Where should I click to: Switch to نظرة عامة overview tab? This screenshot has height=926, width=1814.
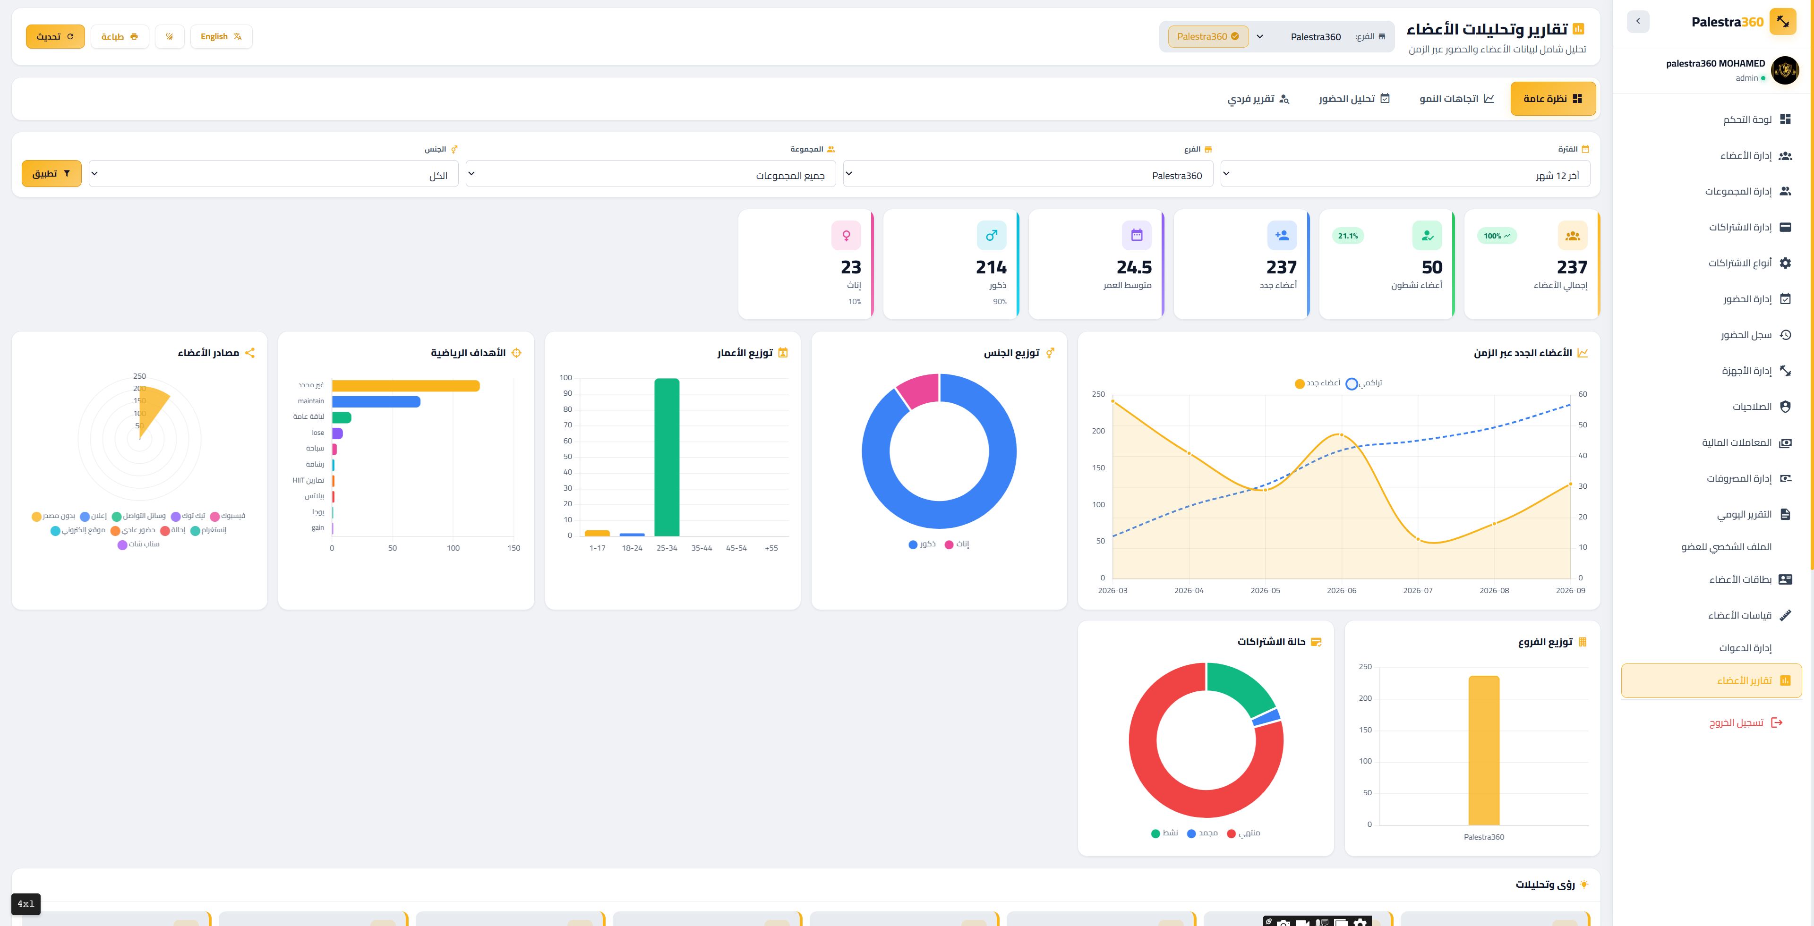coord(1553,99)
